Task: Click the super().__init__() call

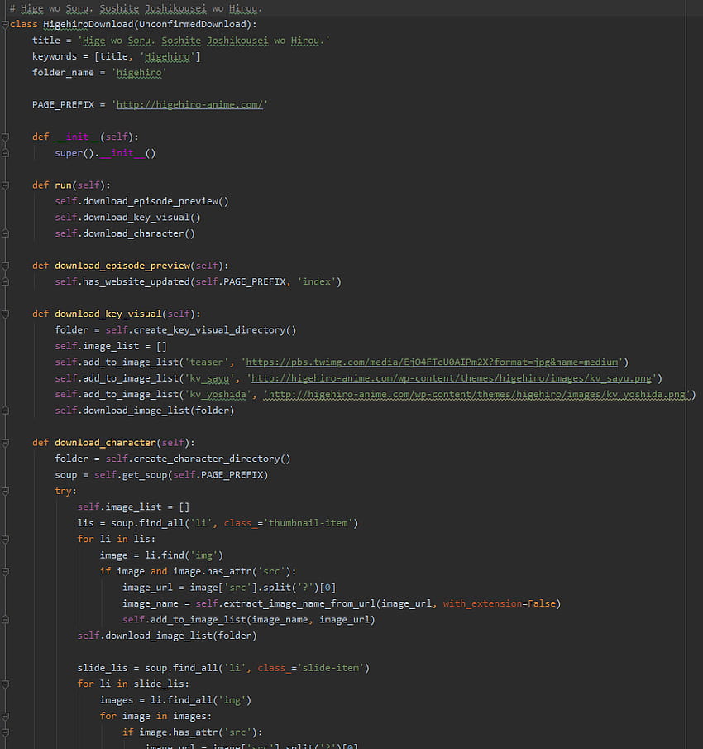Action: (x=105, y=153)
